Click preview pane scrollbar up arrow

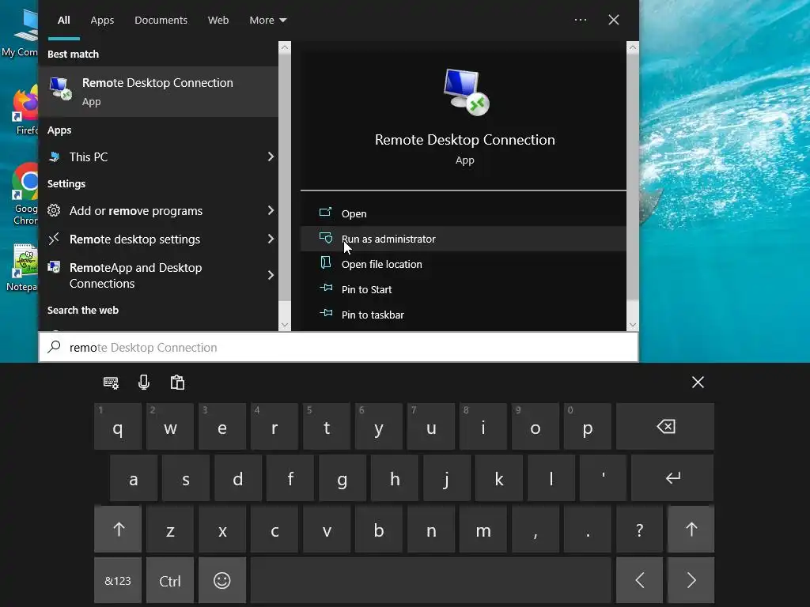(633, 47)
